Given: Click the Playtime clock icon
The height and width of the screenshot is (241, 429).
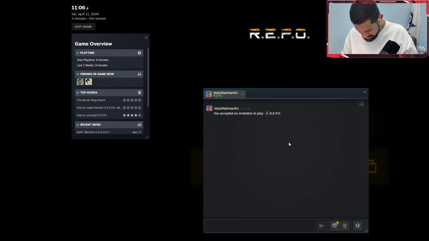Looking at the screenshot, I should point(139,53).
